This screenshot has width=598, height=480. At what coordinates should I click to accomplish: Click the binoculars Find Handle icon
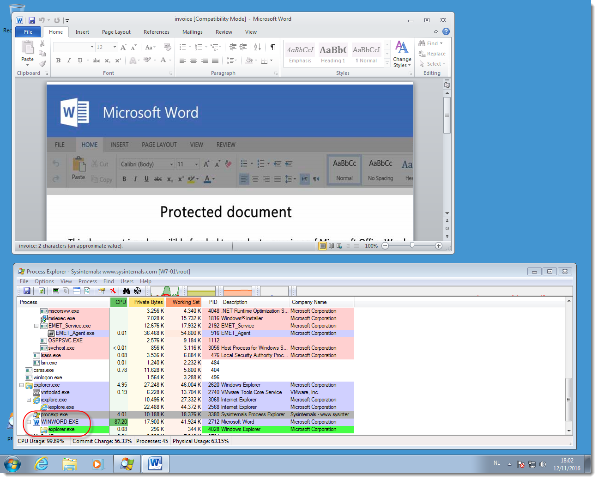coord(126,291)
